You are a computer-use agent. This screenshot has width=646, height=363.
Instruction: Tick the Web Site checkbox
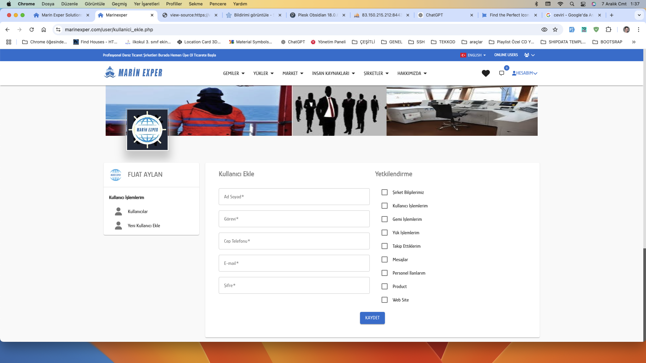385,300
